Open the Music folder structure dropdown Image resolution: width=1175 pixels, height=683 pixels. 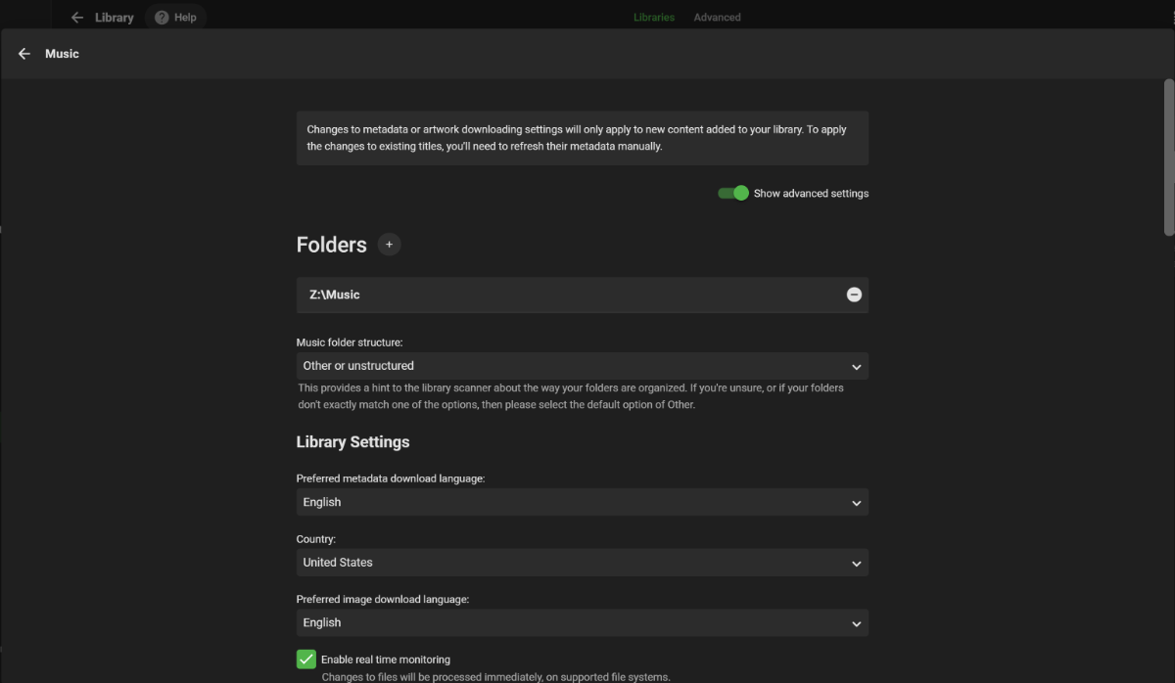pyautogui.click(x=582, y=366)
